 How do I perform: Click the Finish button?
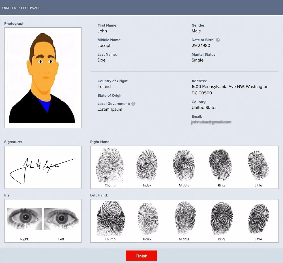click(x=141, y=256)
